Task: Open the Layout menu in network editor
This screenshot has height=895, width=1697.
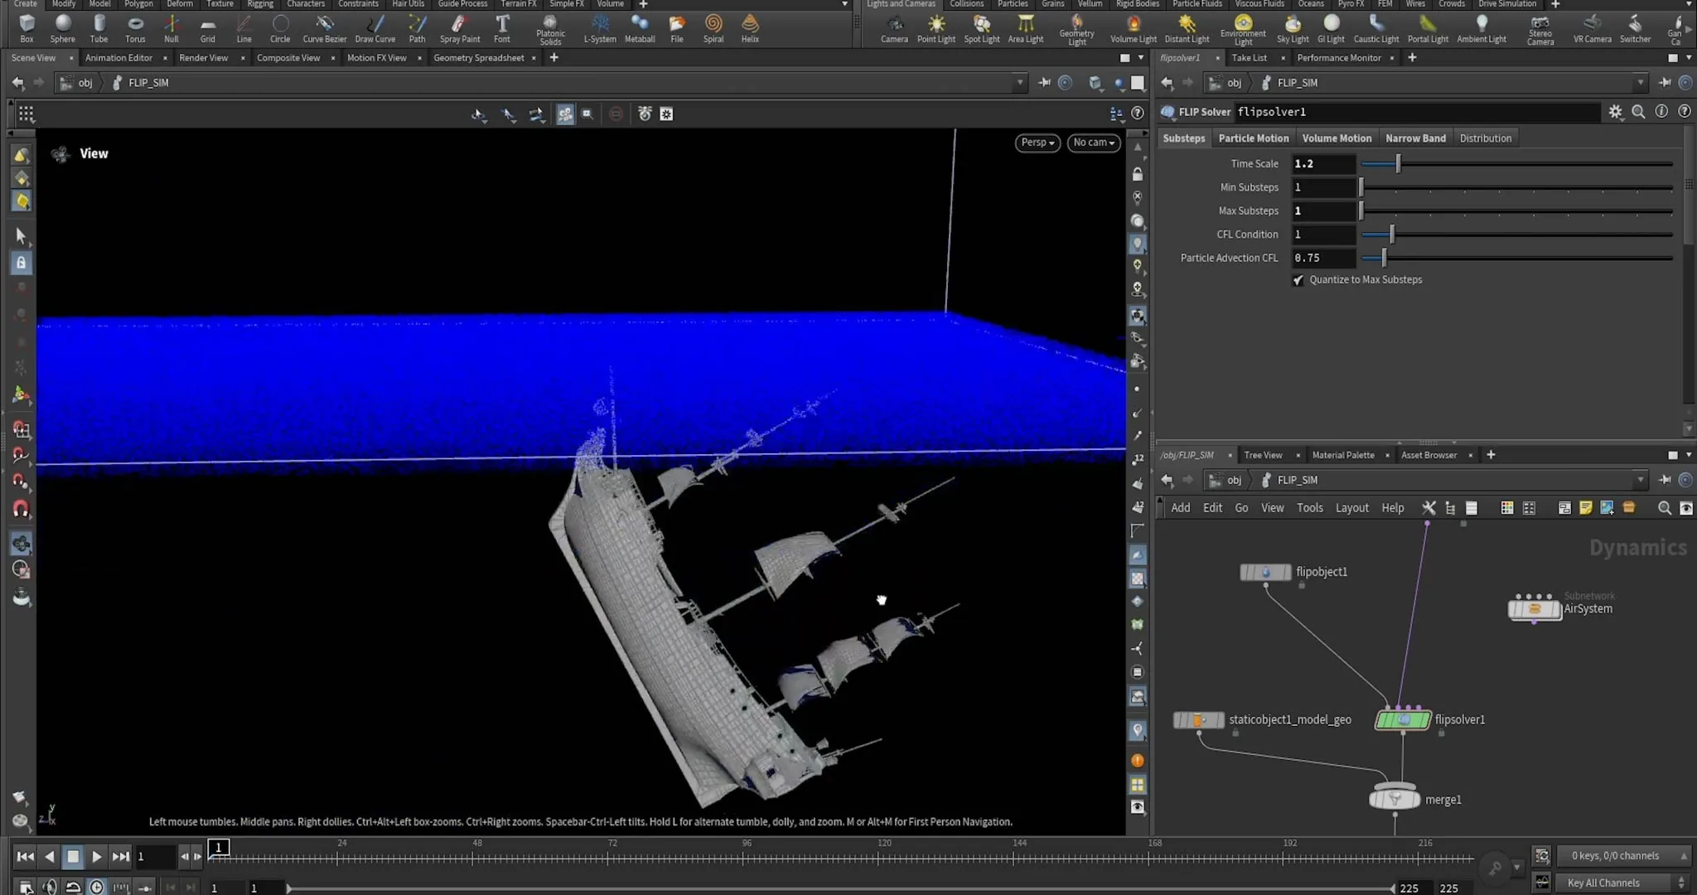Action: coord(1351,508)
